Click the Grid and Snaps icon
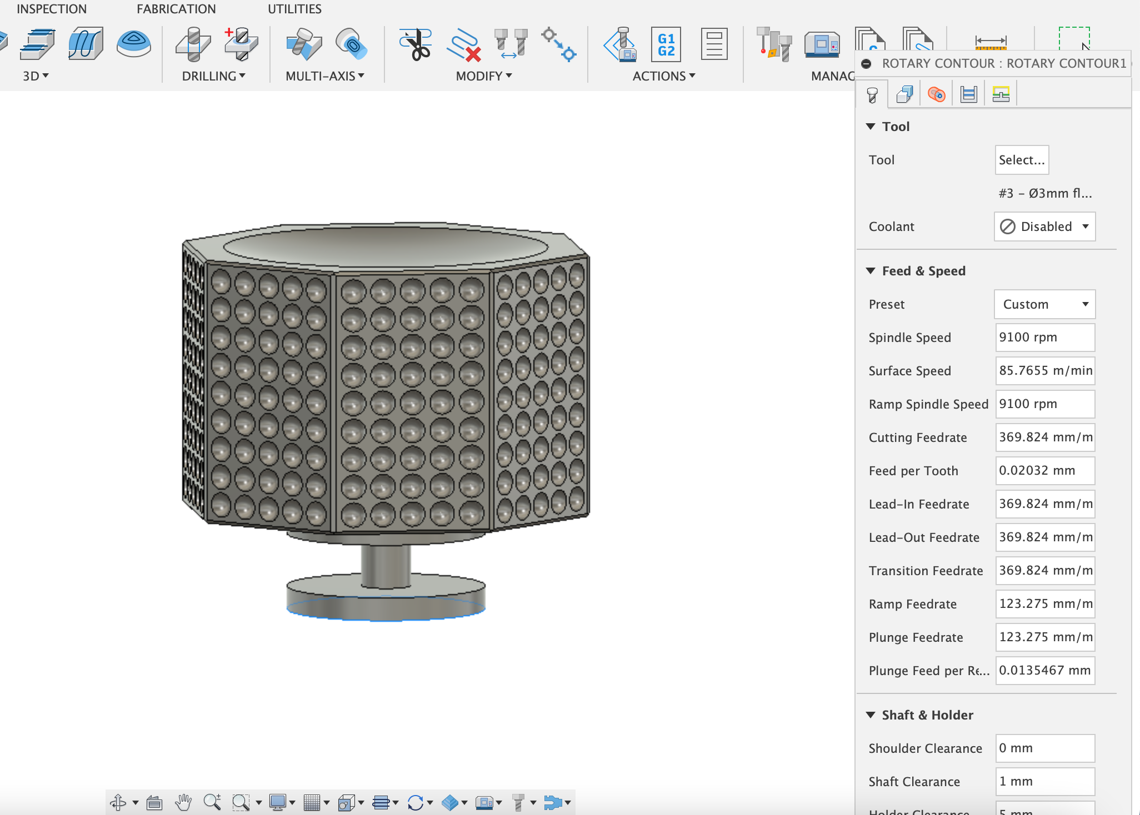The width and height of the screenshot is (1140, 815). coord(312,802)
